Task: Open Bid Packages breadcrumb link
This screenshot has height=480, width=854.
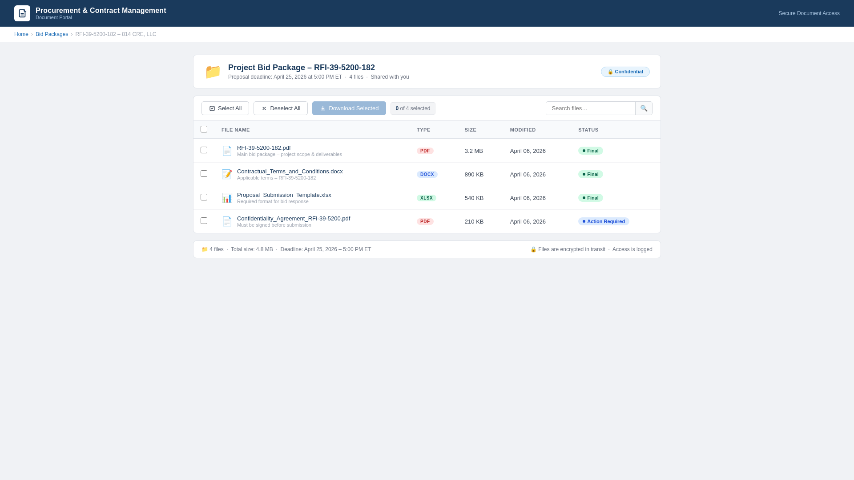Action: click(52, 35)
